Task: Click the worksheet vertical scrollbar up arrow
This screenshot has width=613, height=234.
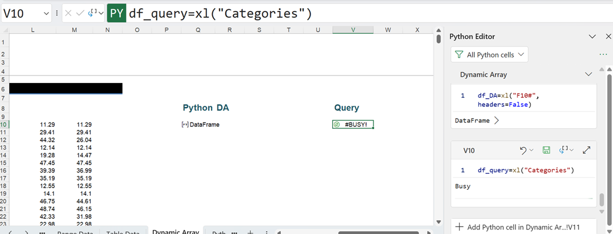Action: pyautogui.click(x=439, y=30)
